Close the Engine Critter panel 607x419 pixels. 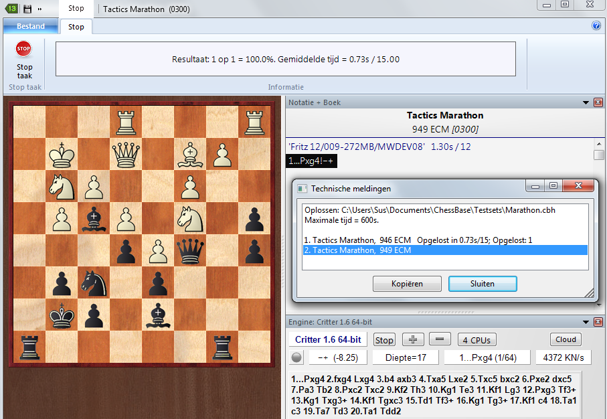coord(598,322)
